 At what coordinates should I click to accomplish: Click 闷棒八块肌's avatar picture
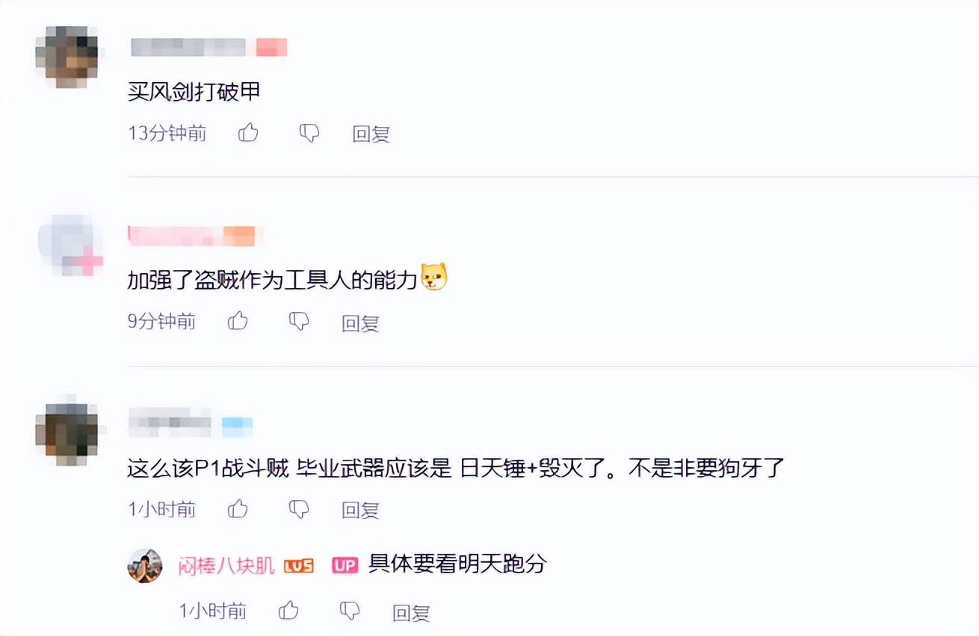[x=145, y=565]
